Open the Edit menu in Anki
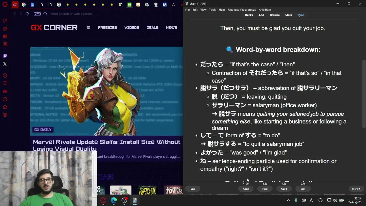Image resolution: width=366 pixels, height=206 pixels. [195, 10]
